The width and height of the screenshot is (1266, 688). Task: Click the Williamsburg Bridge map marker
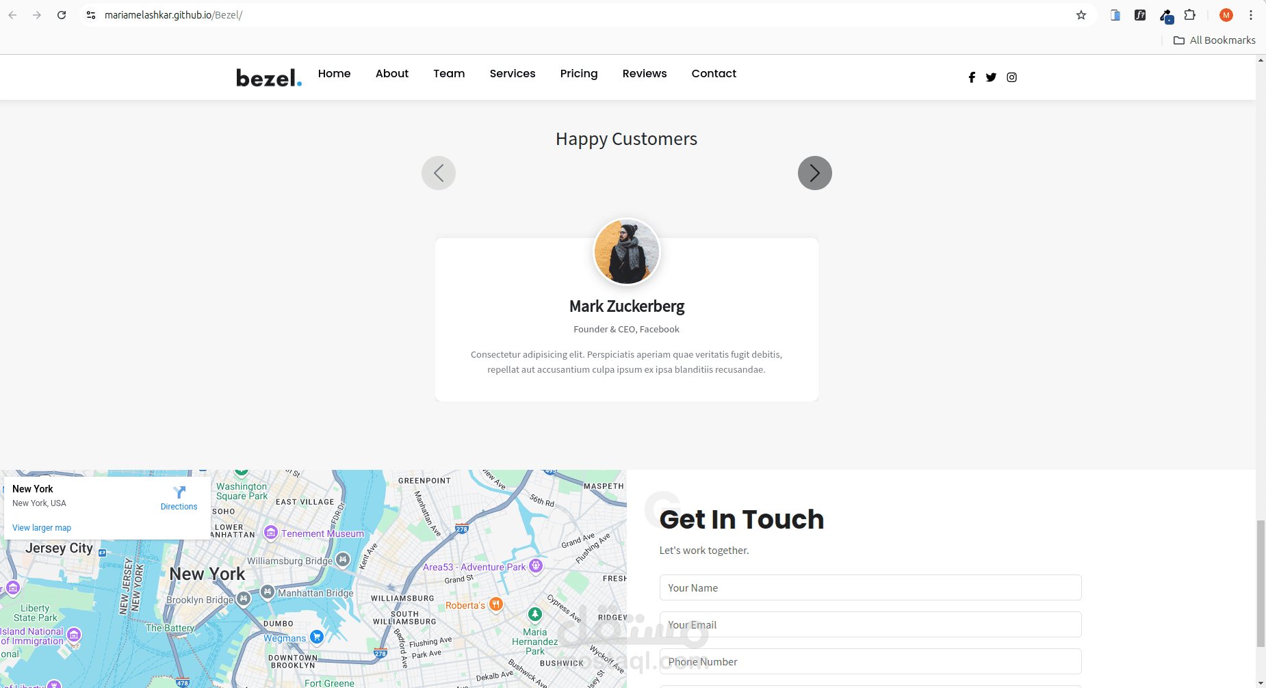[x=343, y=560]
